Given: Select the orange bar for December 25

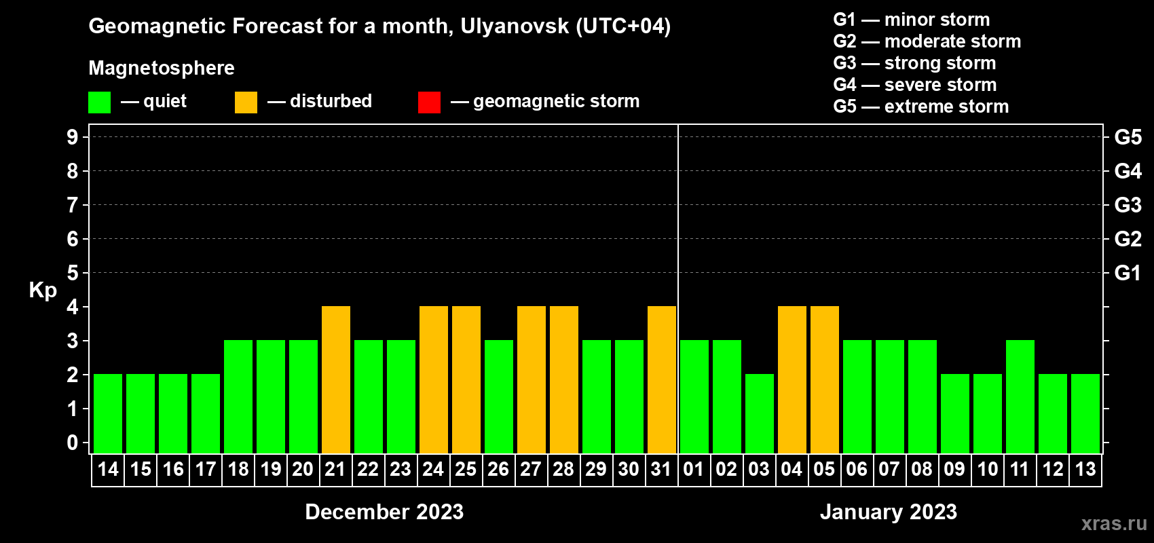Looking at the screenshot, I should pyautogui.click(x=466, y=379).
